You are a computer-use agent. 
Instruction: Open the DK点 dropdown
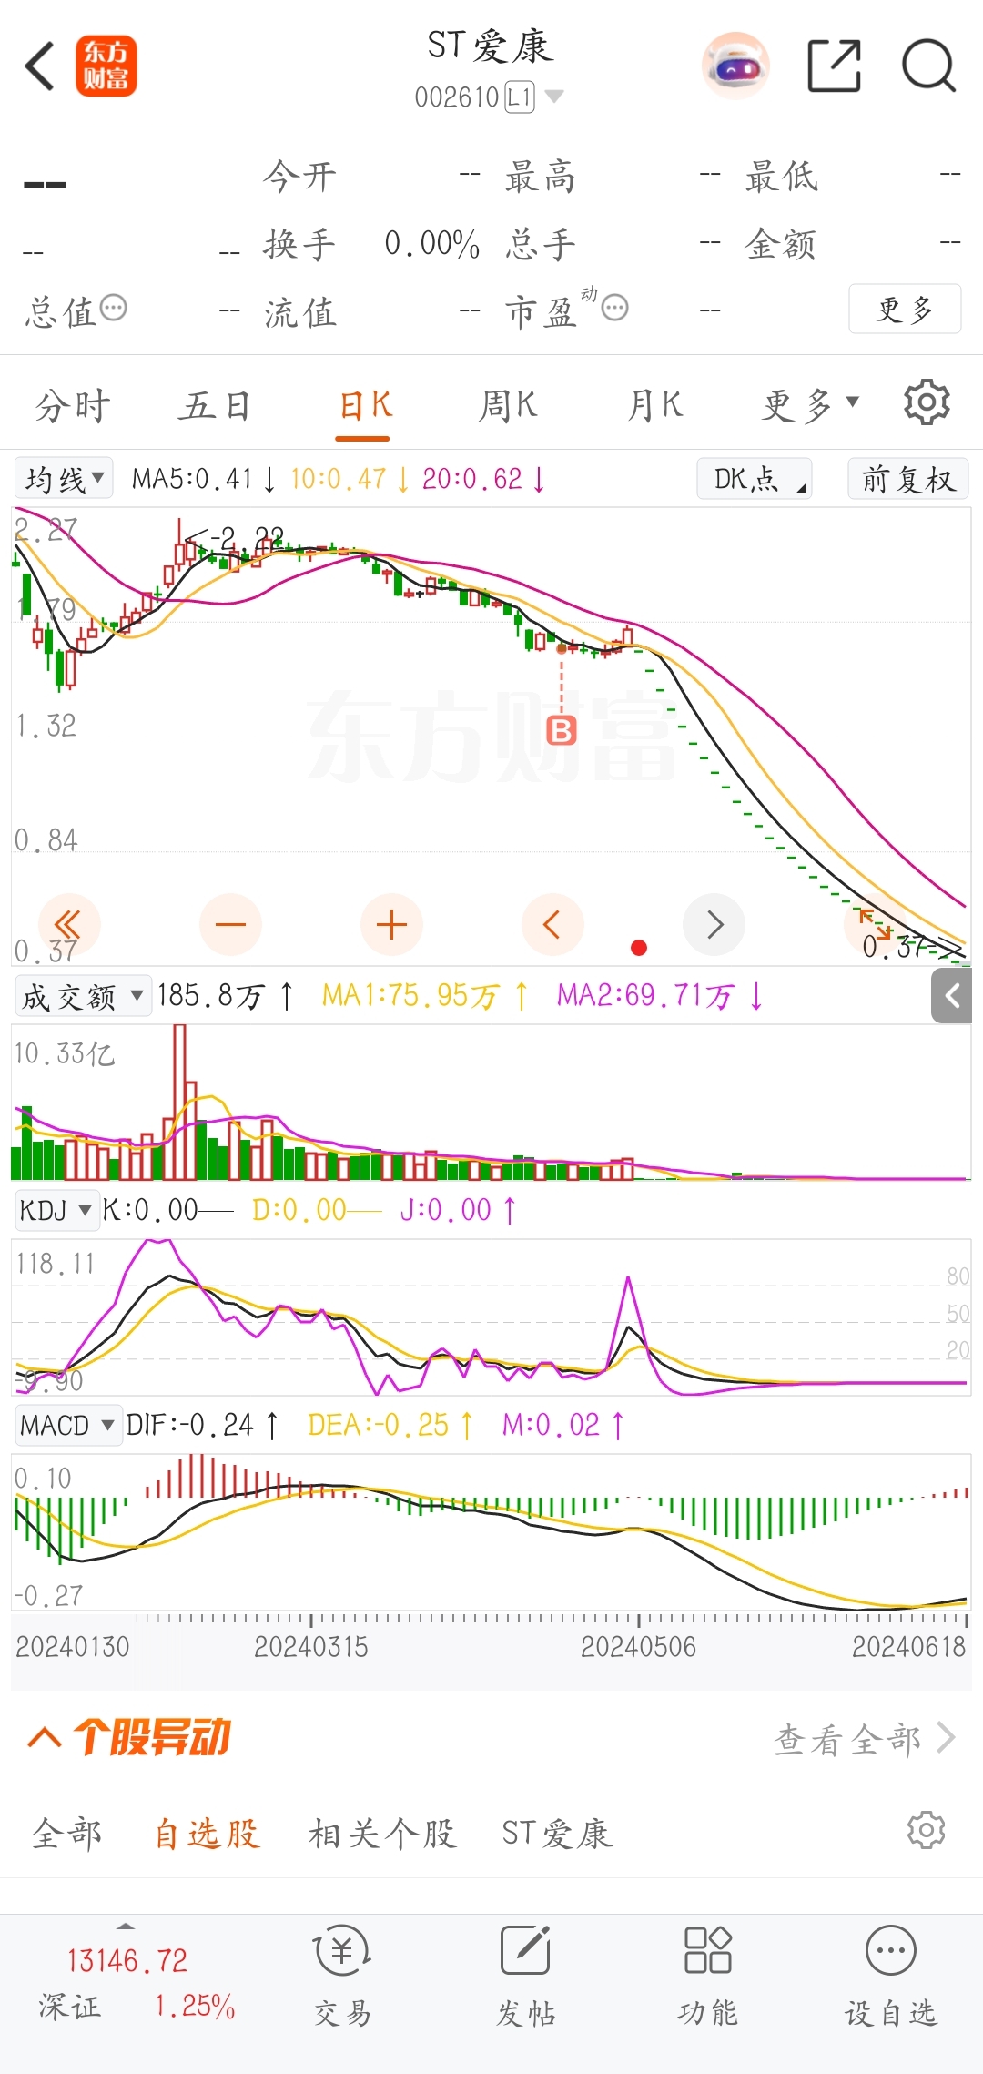[x=755, y=478]
